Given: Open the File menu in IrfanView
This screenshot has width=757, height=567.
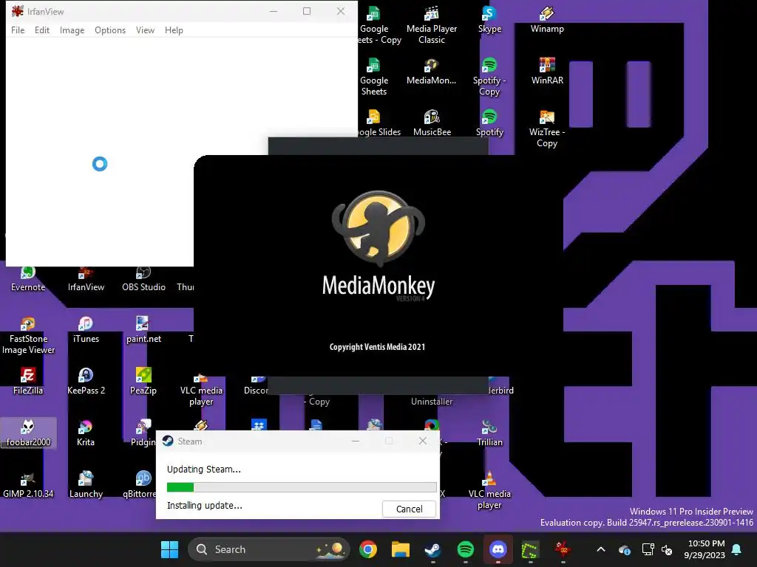Looking at the screenshot, I should (18, 30).
